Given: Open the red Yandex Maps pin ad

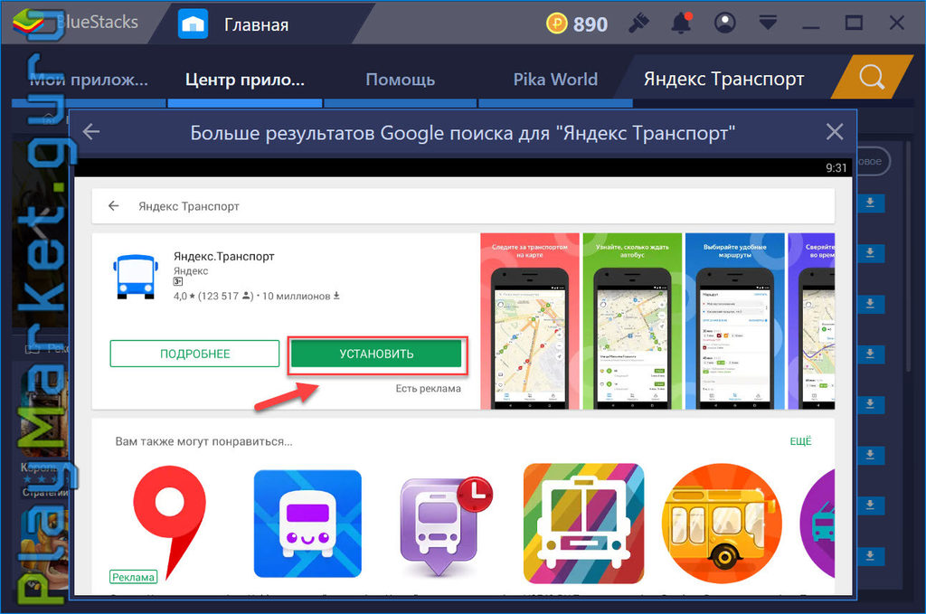Looking at the screenshot, I should 169,523.
